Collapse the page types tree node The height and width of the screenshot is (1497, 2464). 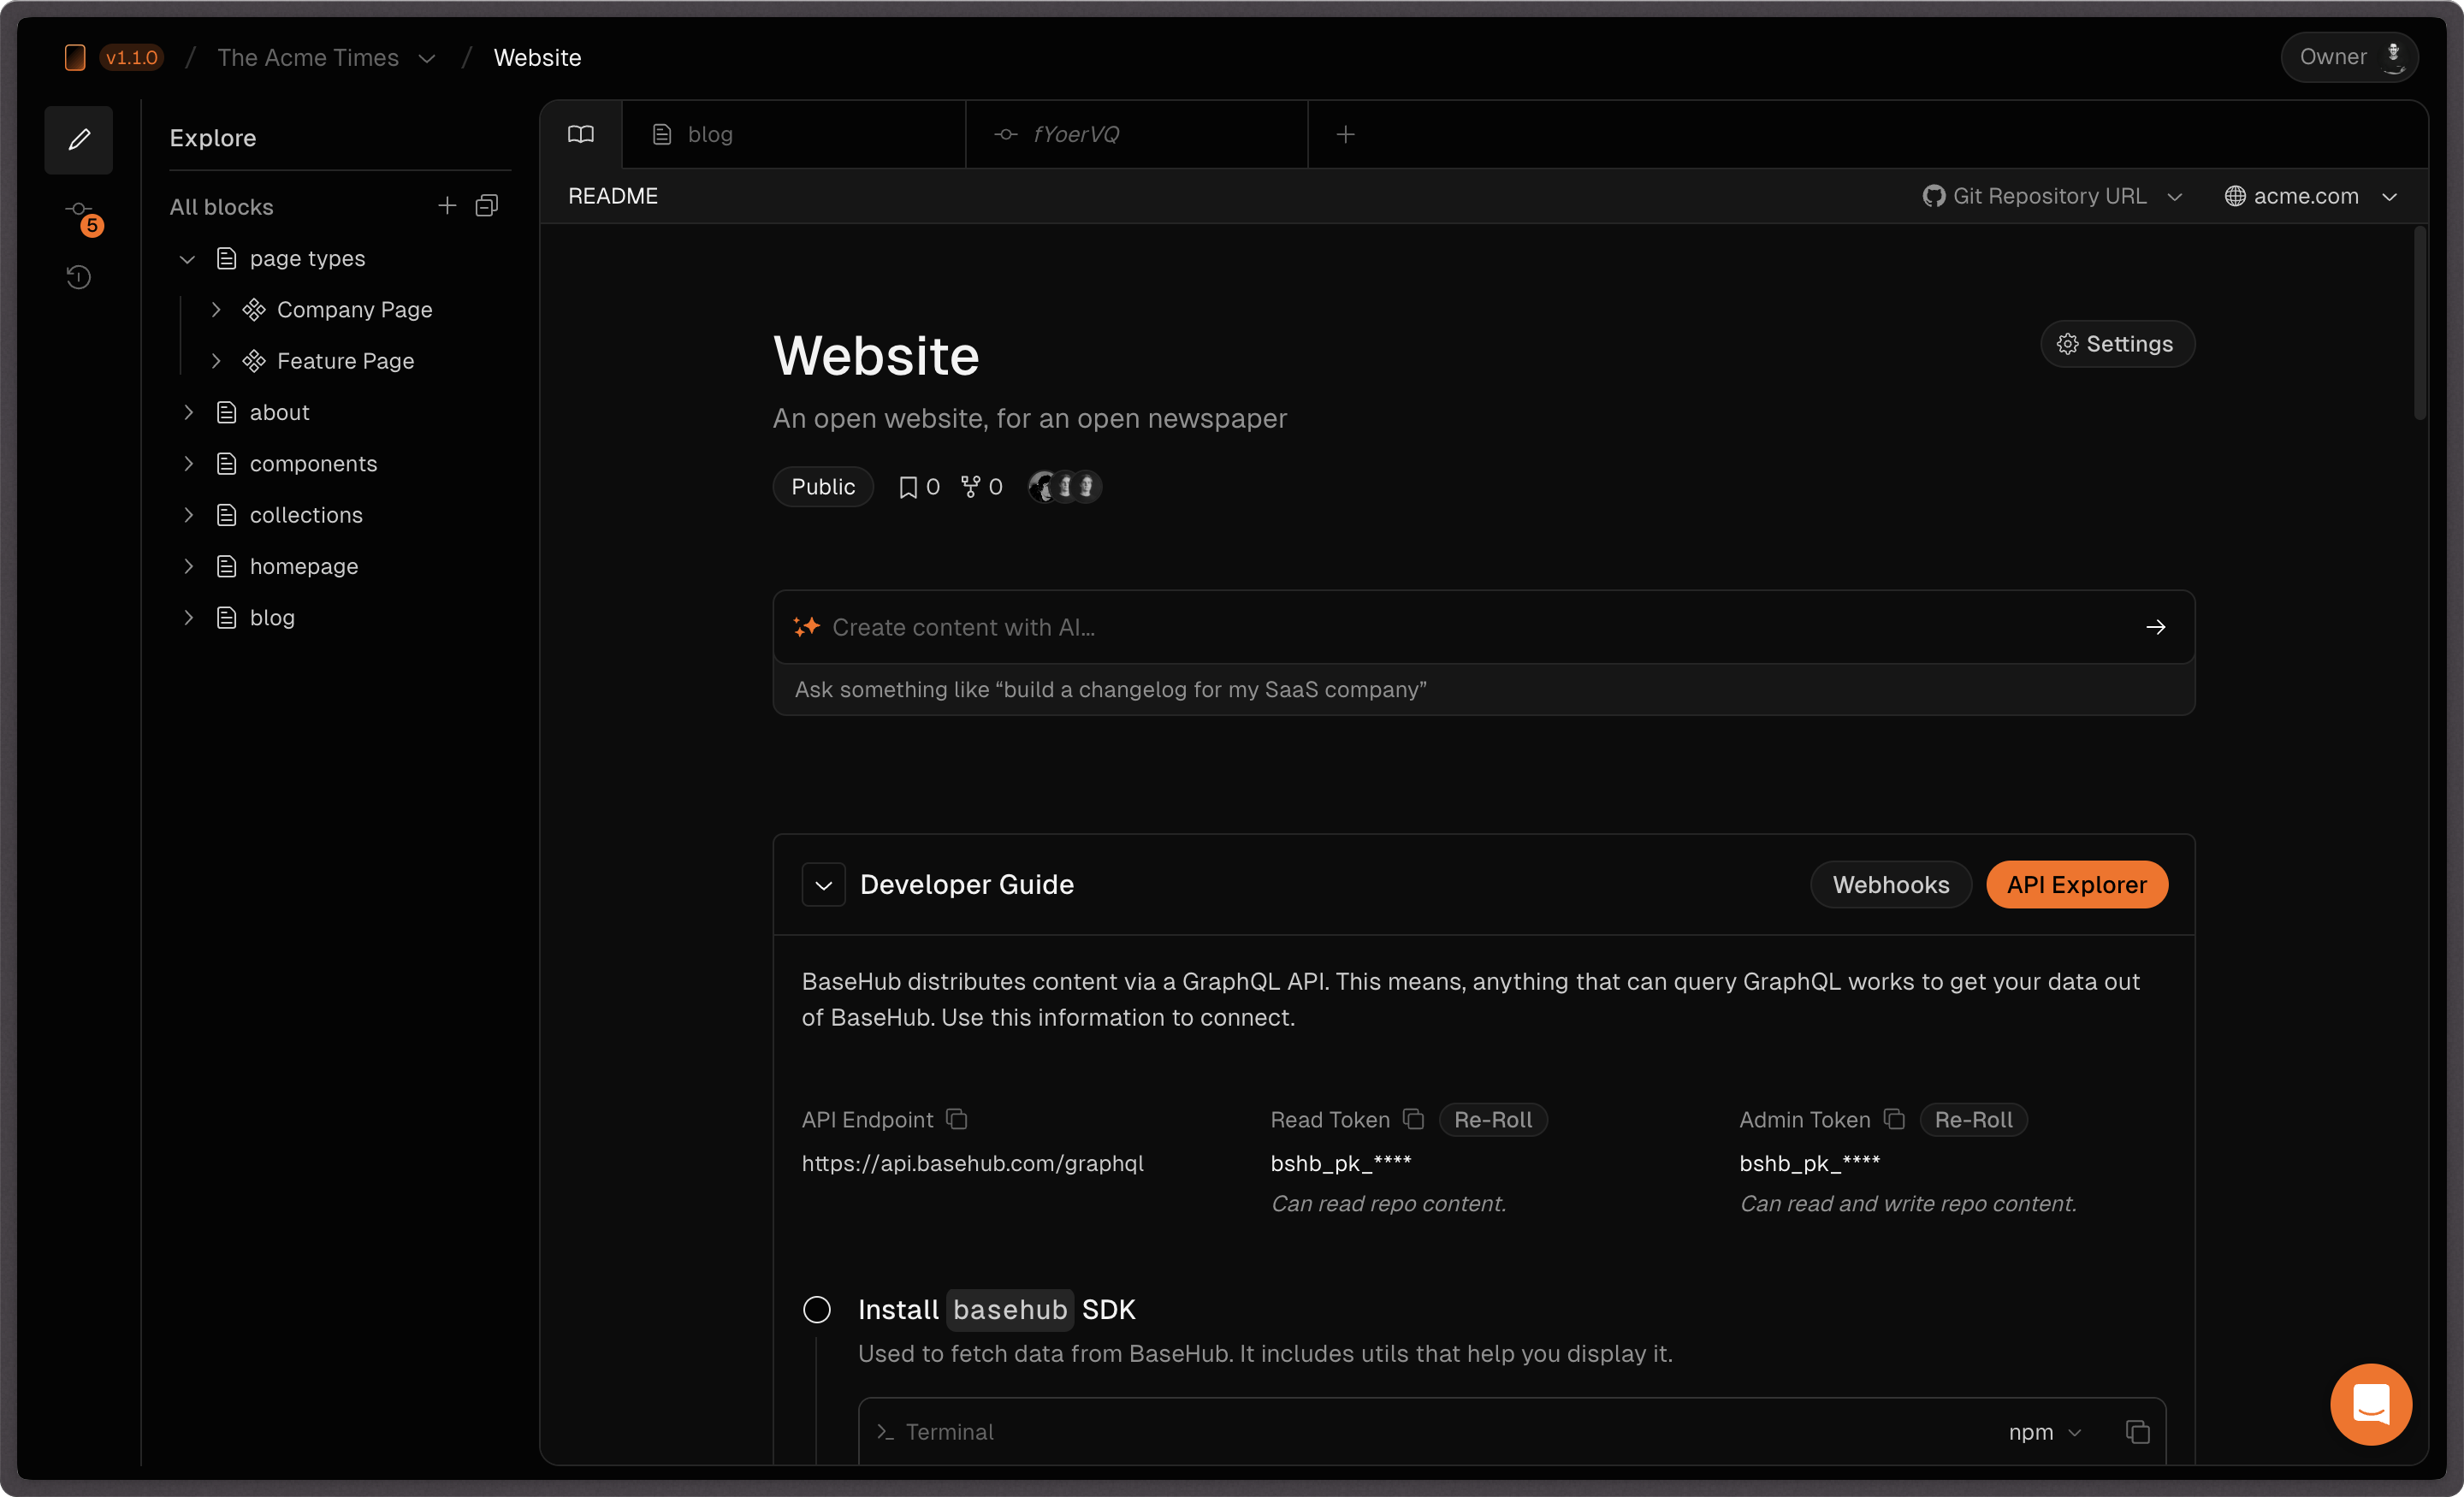click(187, 259)
